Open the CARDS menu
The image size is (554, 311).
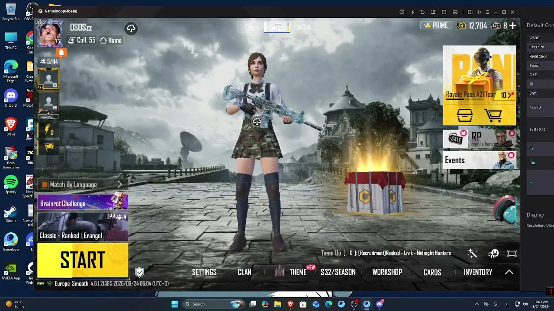click(x=432, y=272)
